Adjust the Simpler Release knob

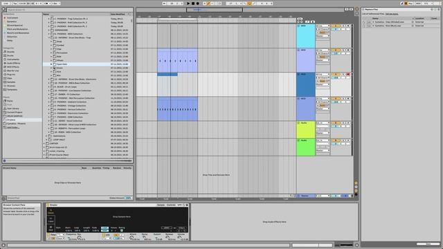point(168,238)
